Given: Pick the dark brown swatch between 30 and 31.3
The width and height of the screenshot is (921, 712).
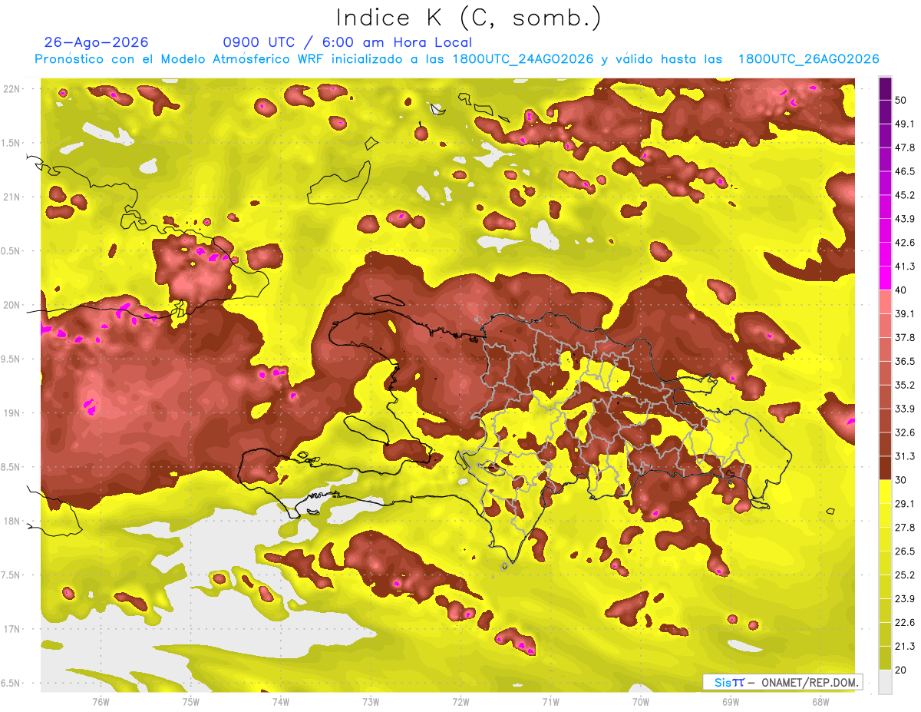Looking at the screenshot, I should (x=885, y=469).
